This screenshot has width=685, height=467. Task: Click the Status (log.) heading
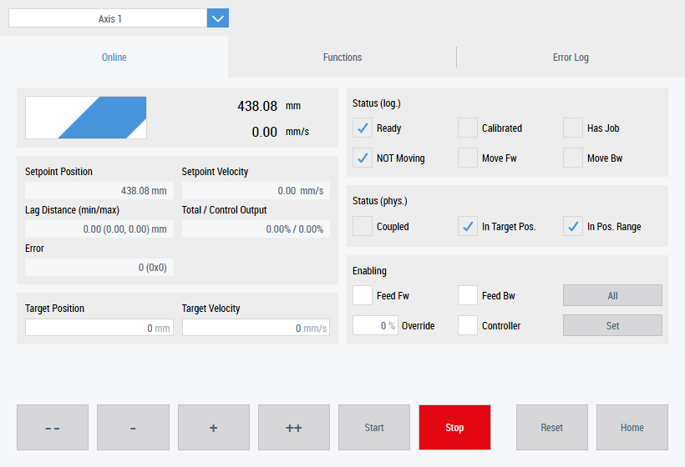pyautogui.click(x=377, y=103)
